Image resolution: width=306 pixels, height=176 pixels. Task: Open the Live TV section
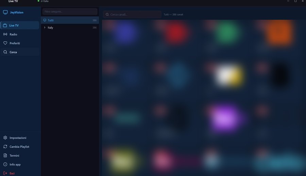point(20,26)
